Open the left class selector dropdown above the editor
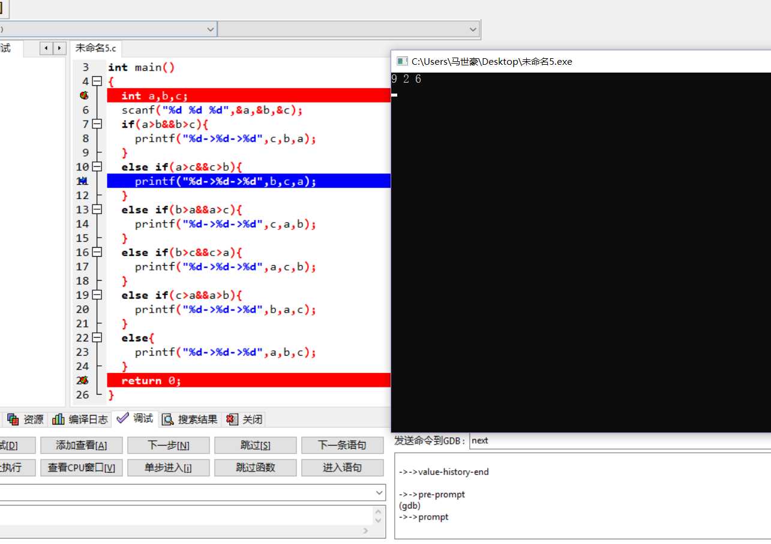The width and height of the screenshot is (771, 544). click(211, 29)
